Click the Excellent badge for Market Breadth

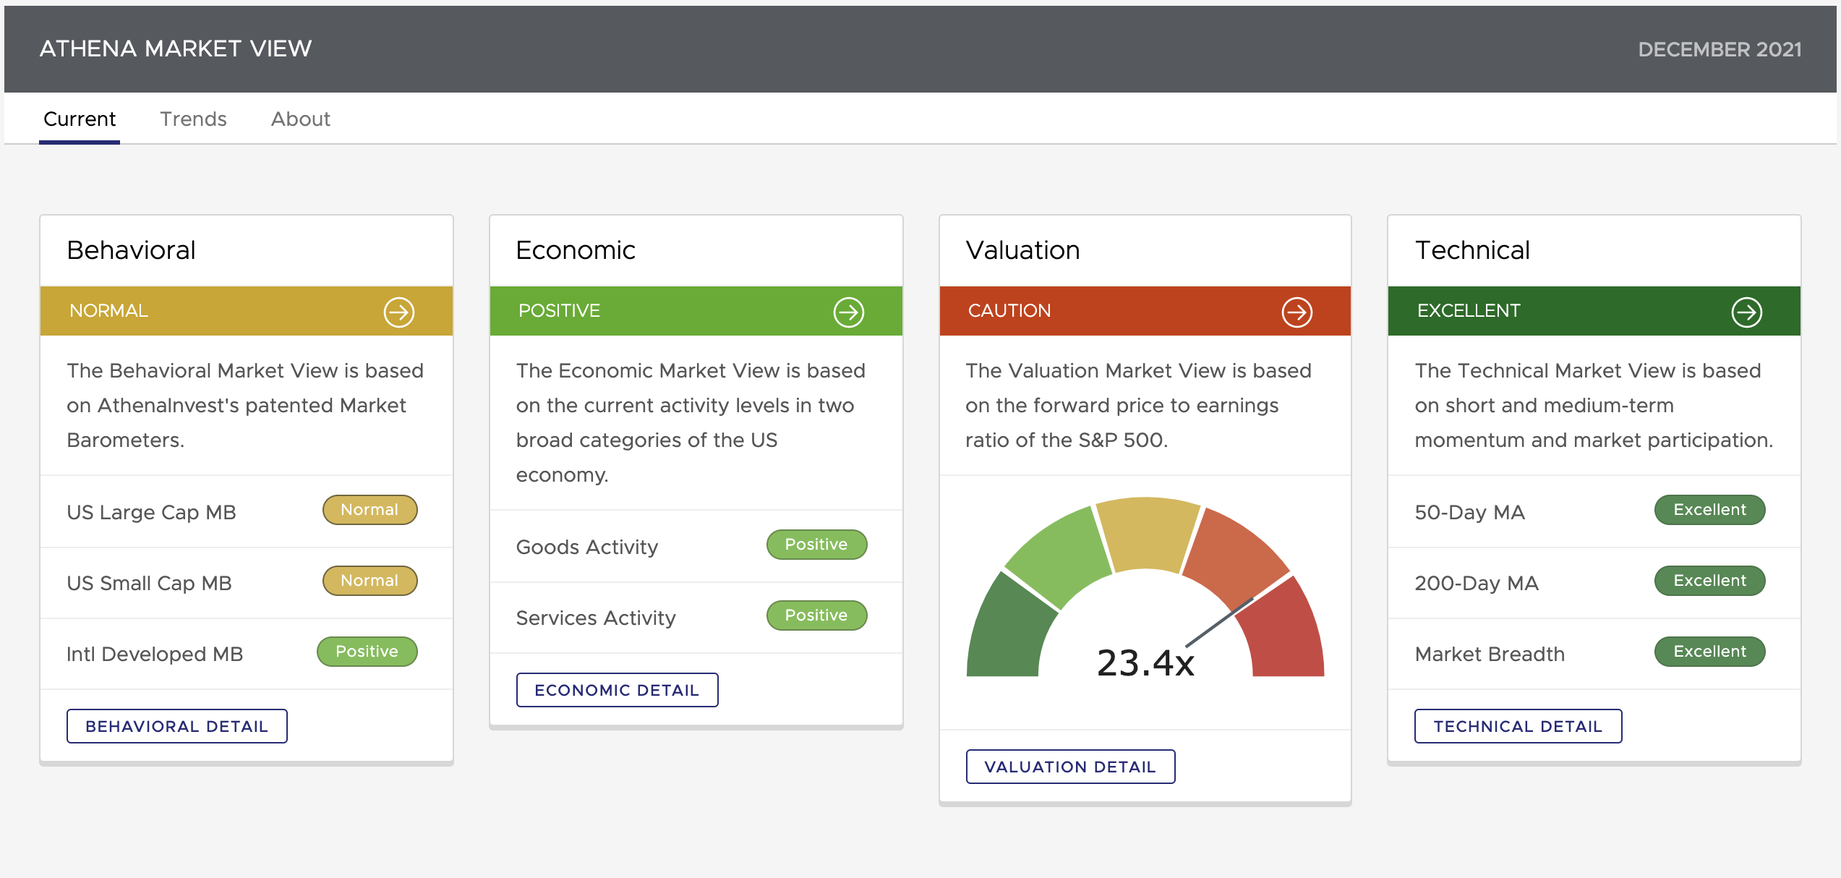tap(1709, 651)
